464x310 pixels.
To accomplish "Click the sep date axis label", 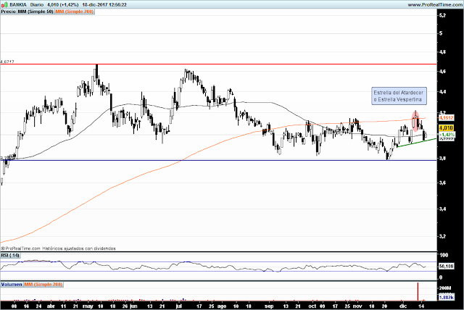I will [269, 306].
